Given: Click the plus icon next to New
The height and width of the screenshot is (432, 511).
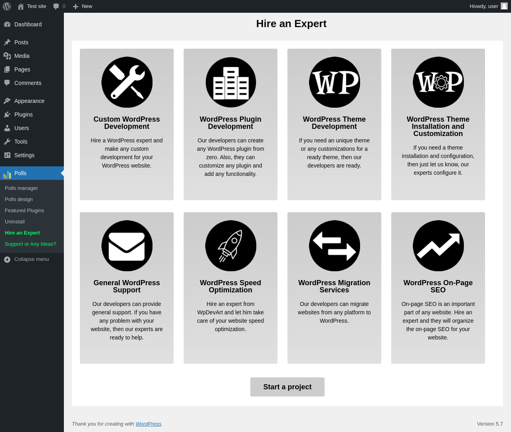Looking at the screenshot, I should (75, 6).
